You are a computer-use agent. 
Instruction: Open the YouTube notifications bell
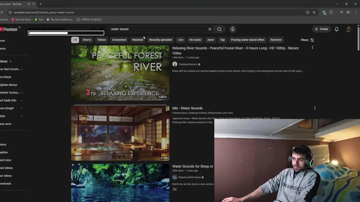pos(337,29)
